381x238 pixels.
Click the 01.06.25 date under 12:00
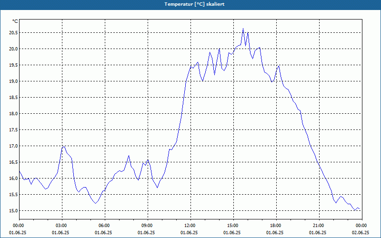click(189, 233)
